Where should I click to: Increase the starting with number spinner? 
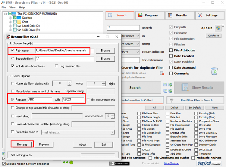click(x=70, y=82)
